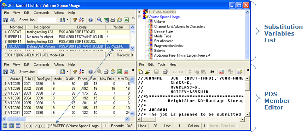This screenshot has height=132, width=307.
Task: Click refresh globe icon in JCL Model List toolbar
Action: pos(90,20)
